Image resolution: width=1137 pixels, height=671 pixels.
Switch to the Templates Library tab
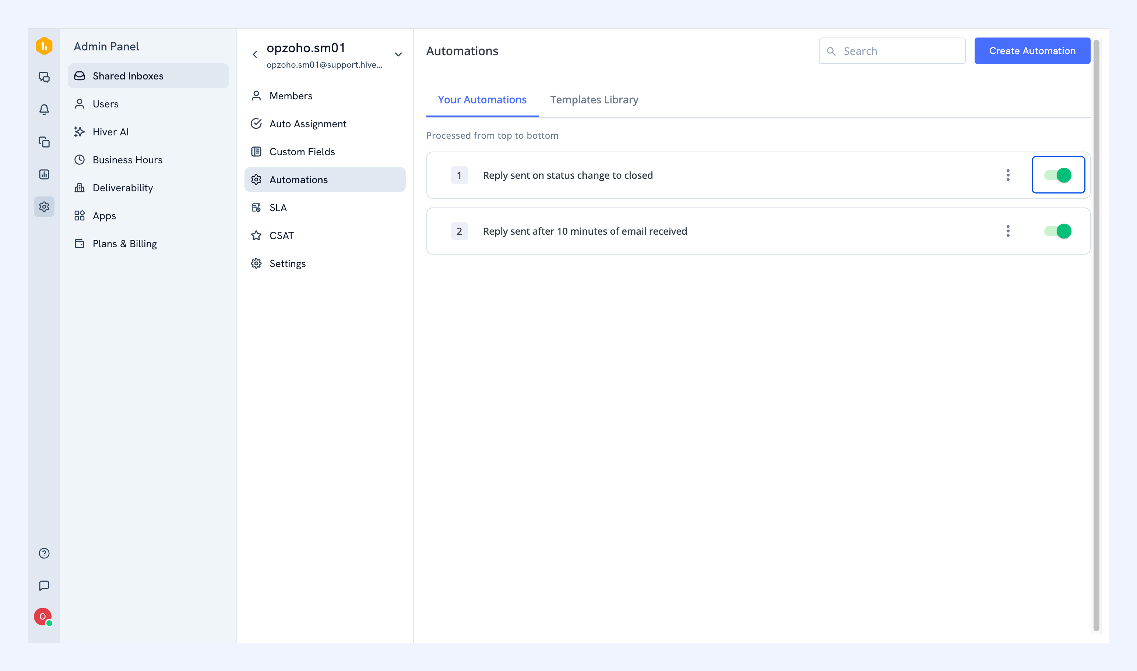pos(594,99)
